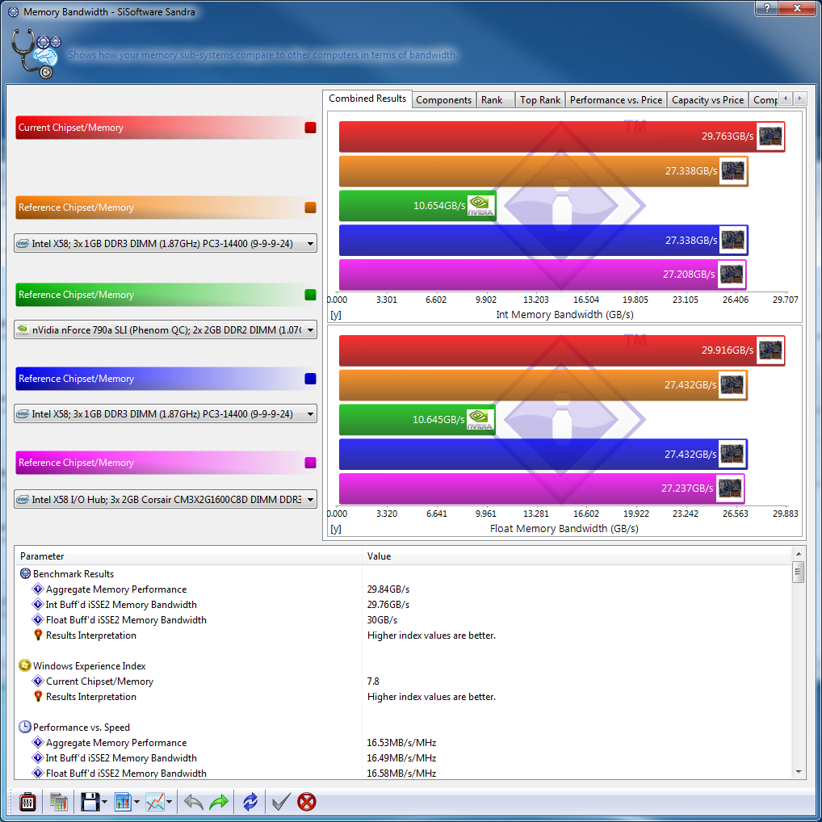The image size is (822, 822).
Task: Open the nVidia nForce 790a SLI dropdown
Action: [x=166, y=329]
